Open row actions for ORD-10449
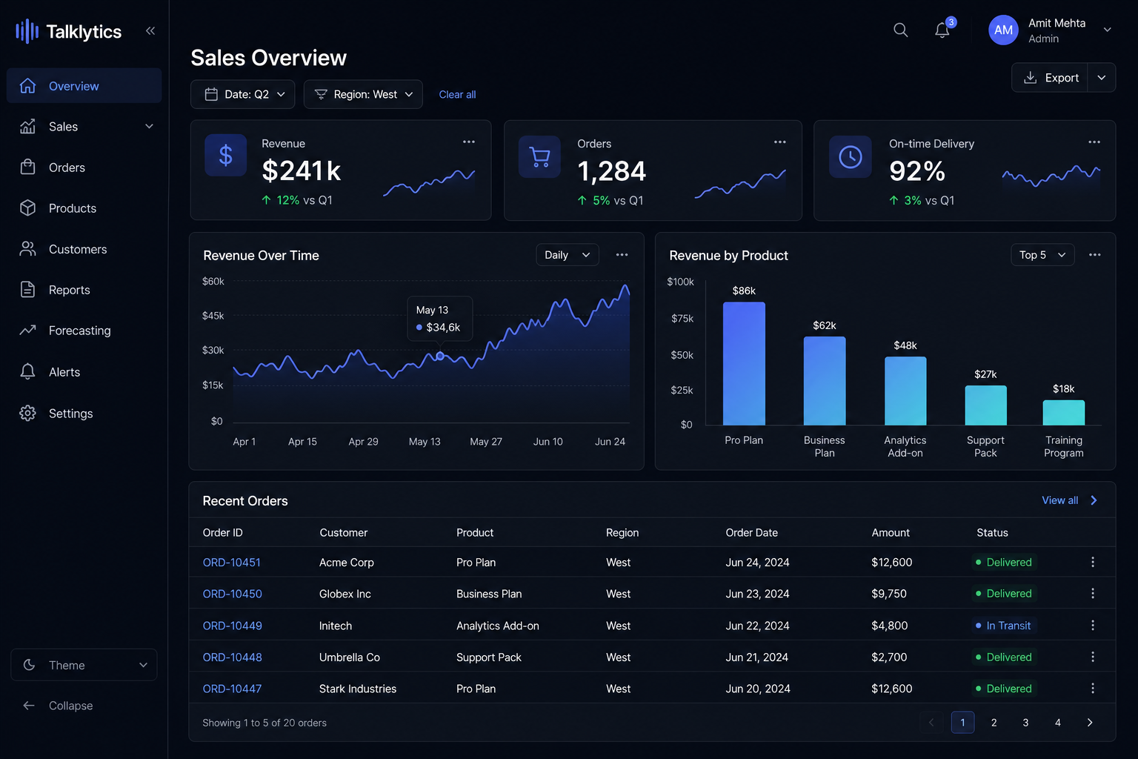 click(x=1093, y=626)
